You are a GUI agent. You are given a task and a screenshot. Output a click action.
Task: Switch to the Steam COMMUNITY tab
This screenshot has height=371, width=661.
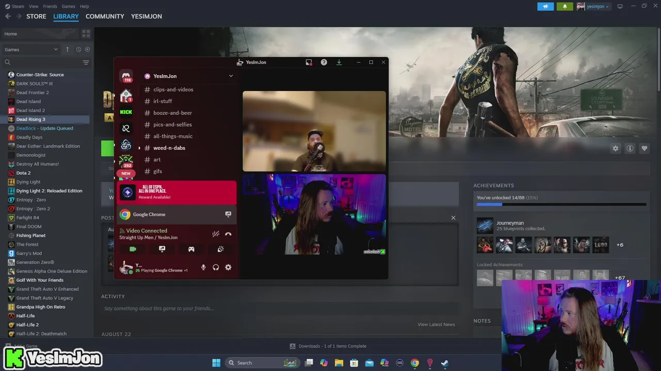tap(105, 16)
